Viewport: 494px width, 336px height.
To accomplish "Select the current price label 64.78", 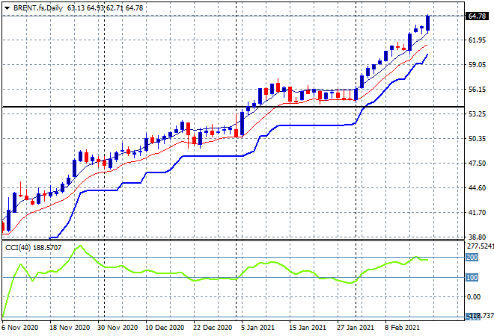I will click(477, 16).
